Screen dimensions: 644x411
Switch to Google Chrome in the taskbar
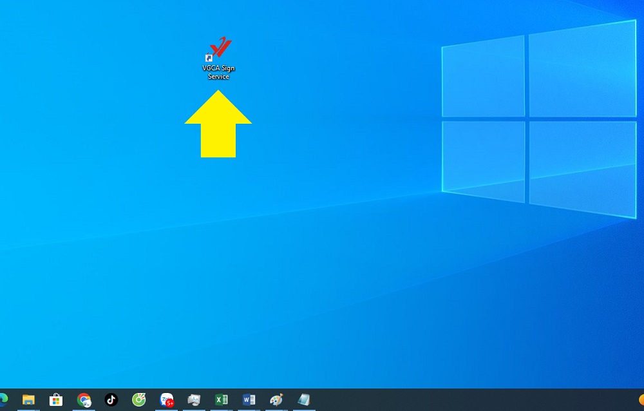(84, 400)
